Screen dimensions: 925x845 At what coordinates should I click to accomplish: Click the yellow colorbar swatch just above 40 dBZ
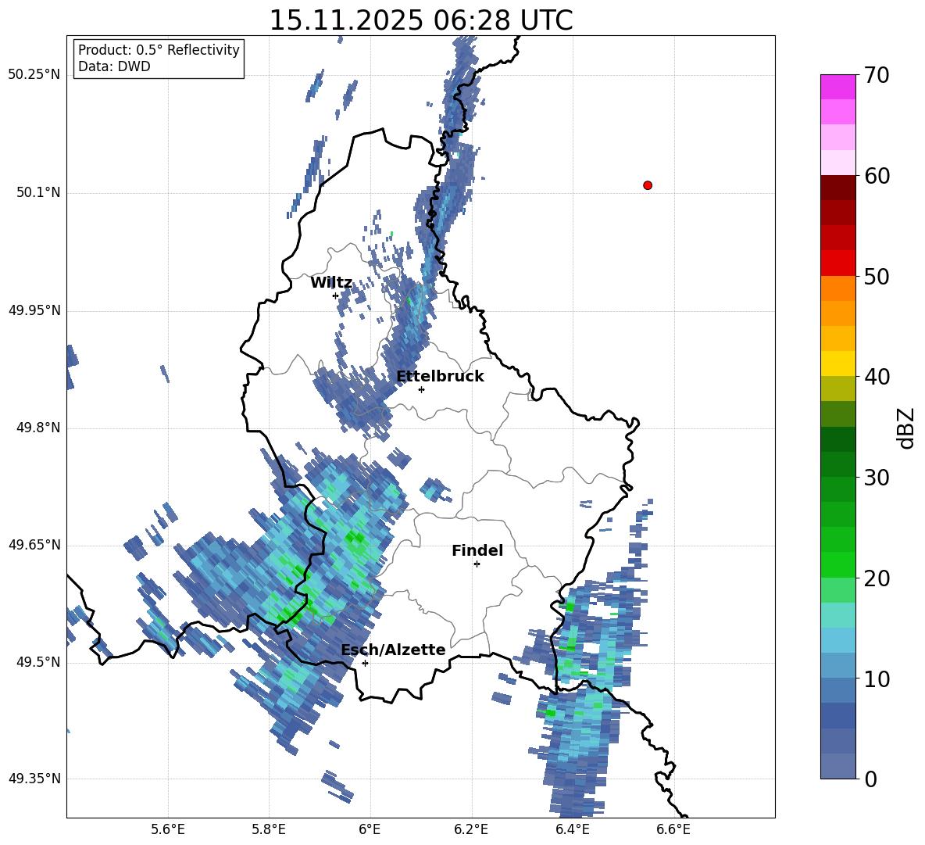tap(838, 363)
